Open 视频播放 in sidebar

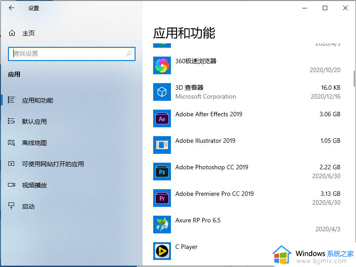[x=34, y=185]
